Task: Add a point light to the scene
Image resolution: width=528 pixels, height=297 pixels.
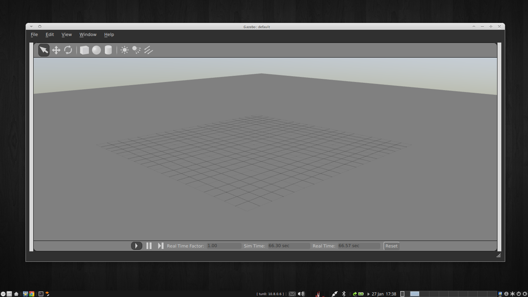Action: [124, 49]
